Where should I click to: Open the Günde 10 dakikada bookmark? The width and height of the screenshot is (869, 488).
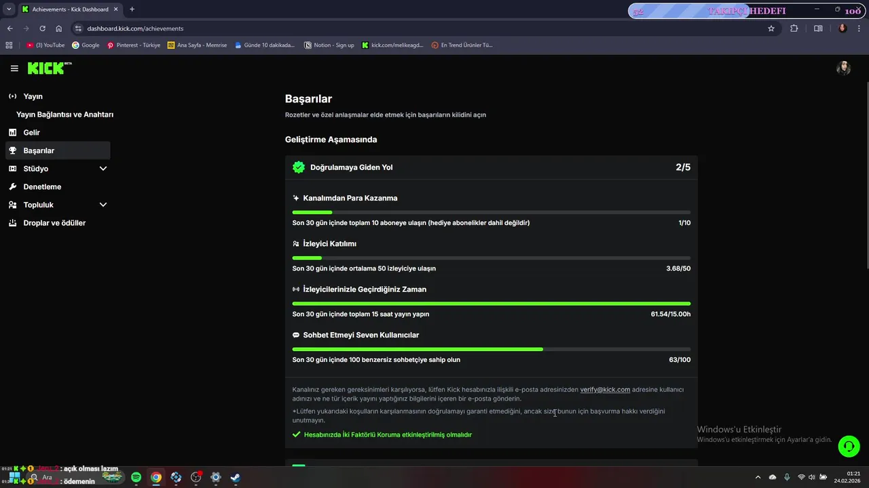coord(265,45)
